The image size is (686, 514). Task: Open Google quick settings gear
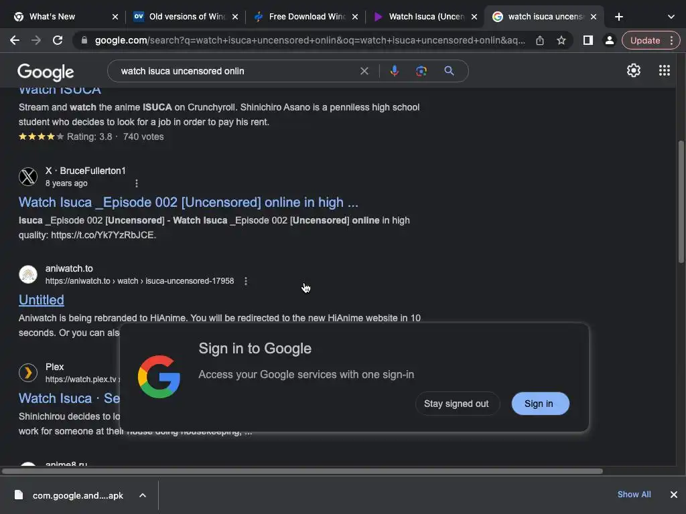pyautogui.click(x=633, y=70)
